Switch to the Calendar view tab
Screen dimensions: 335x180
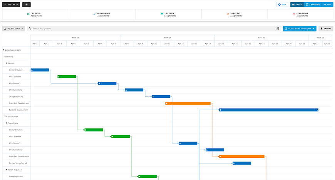click(313, 5)
